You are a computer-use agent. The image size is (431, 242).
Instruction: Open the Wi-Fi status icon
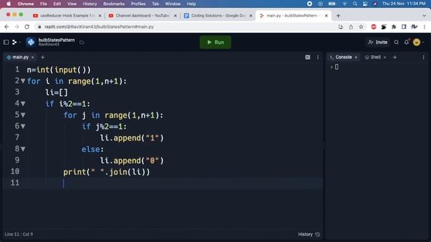pos(344,3)
